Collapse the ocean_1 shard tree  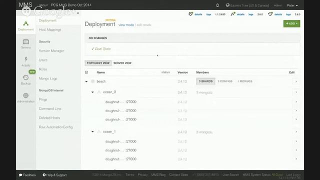click(x=92, y=132)
